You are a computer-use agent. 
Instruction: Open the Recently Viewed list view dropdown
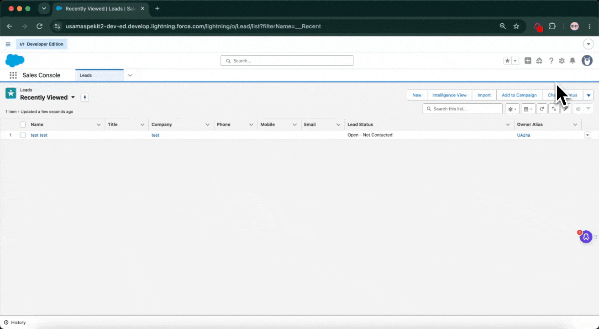73,97
